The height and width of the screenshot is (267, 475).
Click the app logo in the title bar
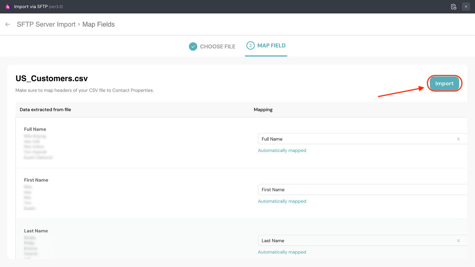pyautogui.click(x=8, y=7)
